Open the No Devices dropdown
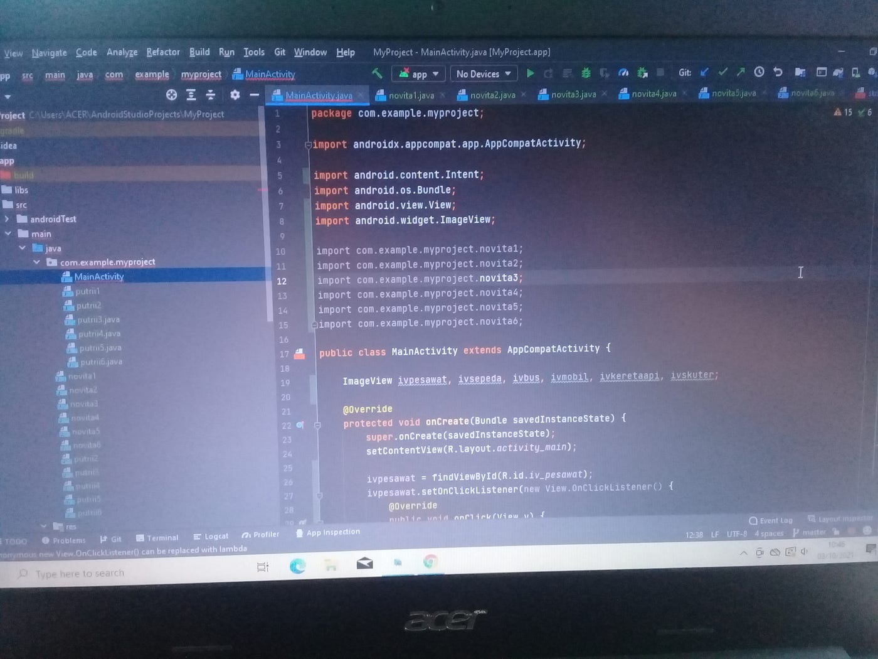The height and width of the screenshot is (659, 878). click(x=483, y=73)
